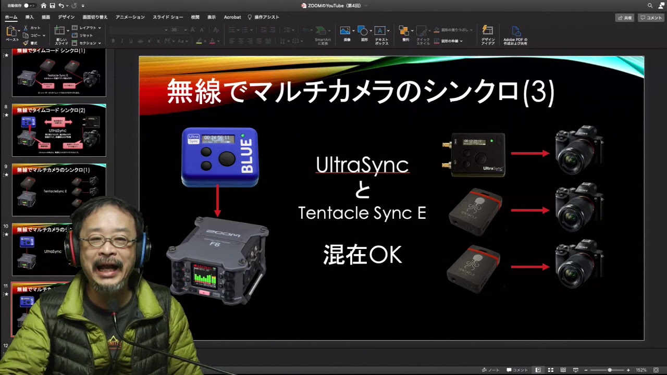Click the 書式 format painter icon
Image resolution: width=667 pixels, height=375 pixels.
click(26, 43)
